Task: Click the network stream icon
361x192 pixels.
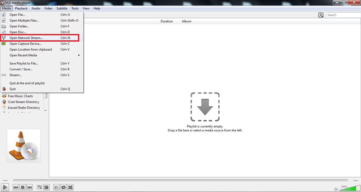Action: point(4,38)
